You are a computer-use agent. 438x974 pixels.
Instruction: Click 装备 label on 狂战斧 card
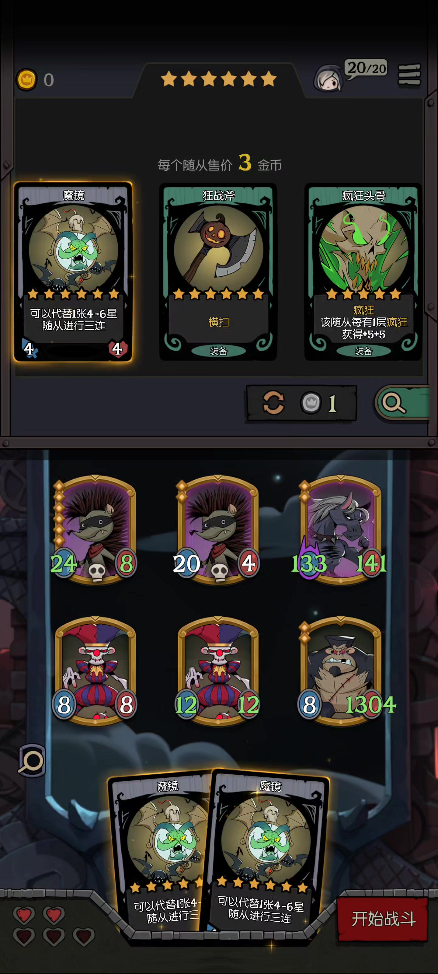(218, 351)
